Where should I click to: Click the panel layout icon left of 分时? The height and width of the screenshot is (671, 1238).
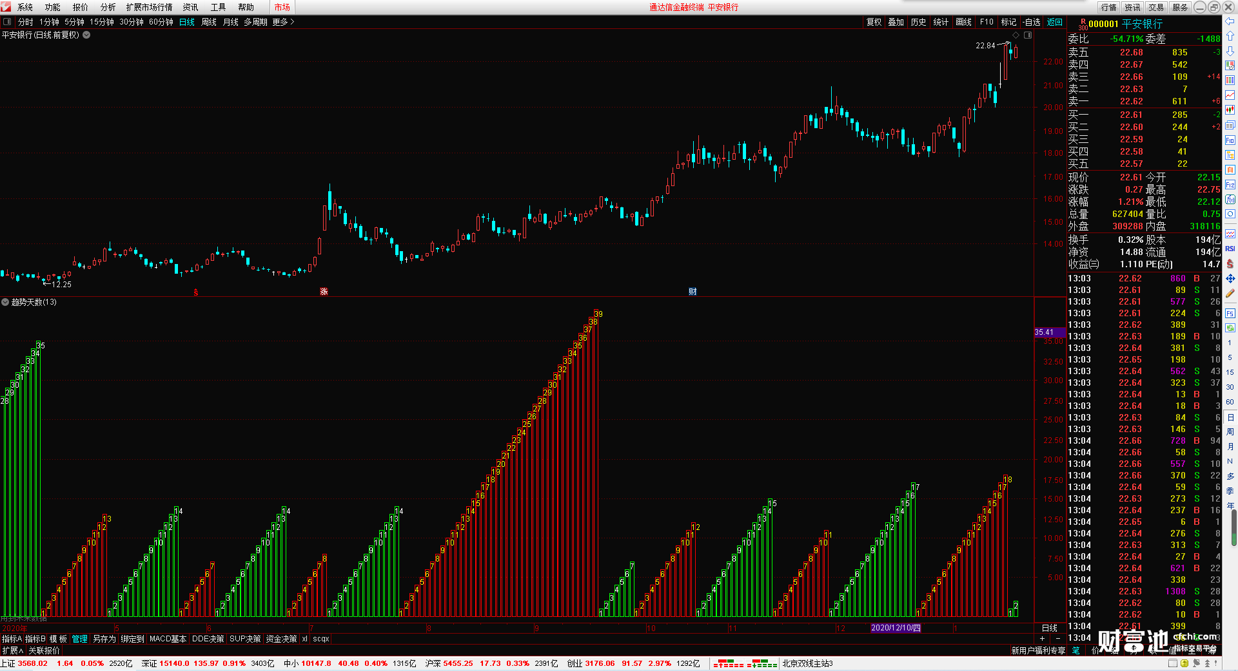[7, 22]
